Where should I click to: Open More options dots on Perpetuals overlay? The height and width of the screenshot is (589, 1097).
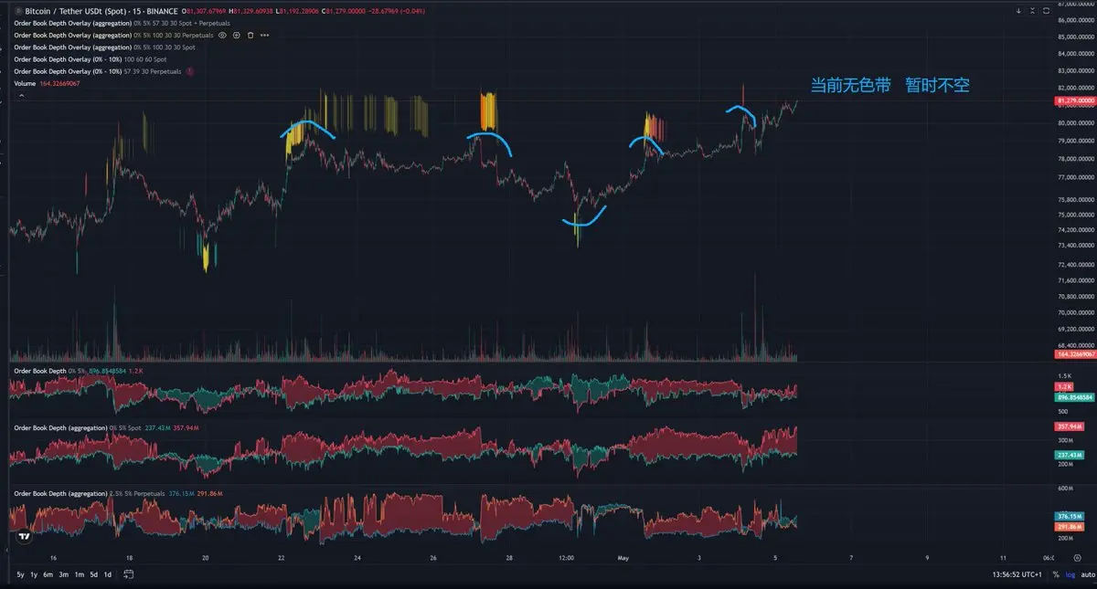pyautogui.click(x=265, y=35)
